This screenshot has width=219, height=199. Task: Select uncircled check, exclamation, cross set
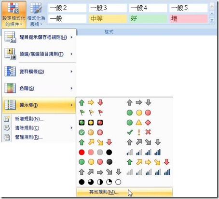(x=139, y=132)
